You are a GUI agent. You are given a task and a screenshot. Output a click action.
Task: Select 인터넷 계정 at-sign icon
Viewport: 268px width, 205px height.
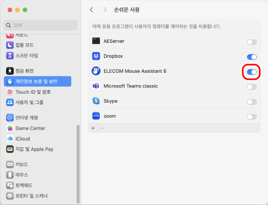[x=10, y=118]
